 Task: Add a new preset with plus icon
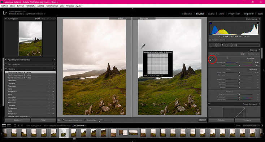click(54, 60)
